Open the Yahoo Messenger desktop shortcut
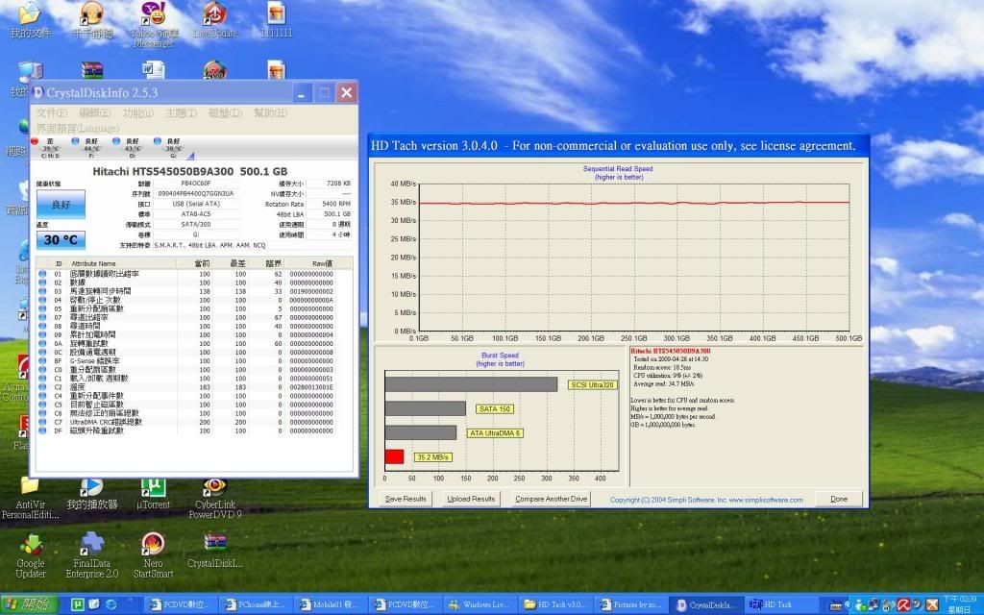Image resolution: width=984 pixels, height=615 pixels. [154, 24]
